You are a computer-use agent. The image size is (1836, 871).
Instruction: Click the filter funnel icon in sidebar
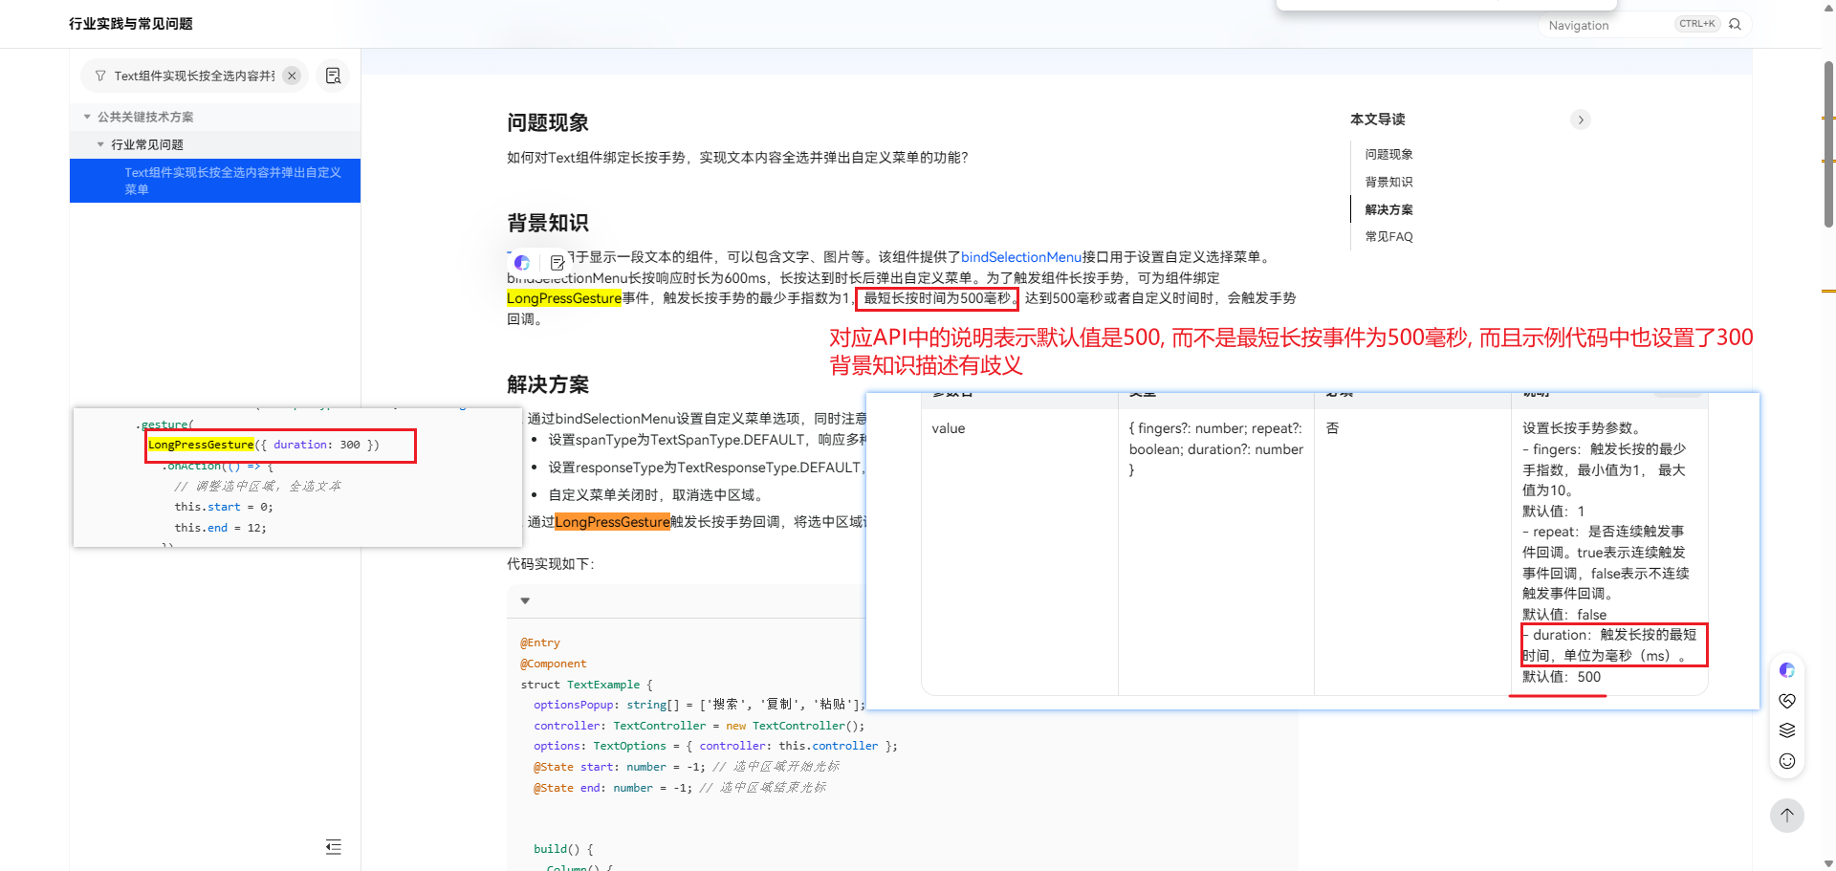[100, 76]
